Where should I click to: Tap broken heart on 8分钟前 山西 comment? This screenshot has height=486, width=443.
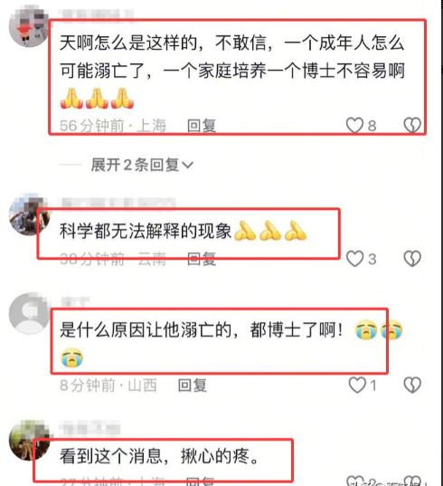(412, 386)
